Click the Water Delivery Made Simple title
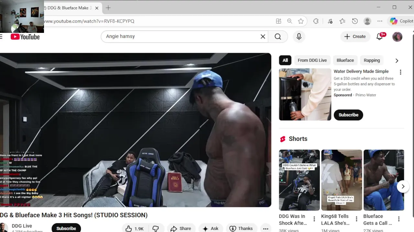414x232 pixels. [x=361, y=71]
